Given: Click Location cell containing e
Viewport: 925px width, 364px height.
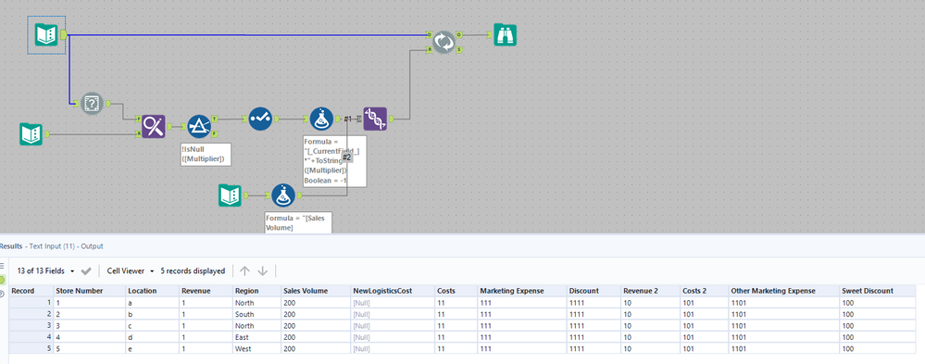Looking at the screenshot, I should [x=152, y=348].
